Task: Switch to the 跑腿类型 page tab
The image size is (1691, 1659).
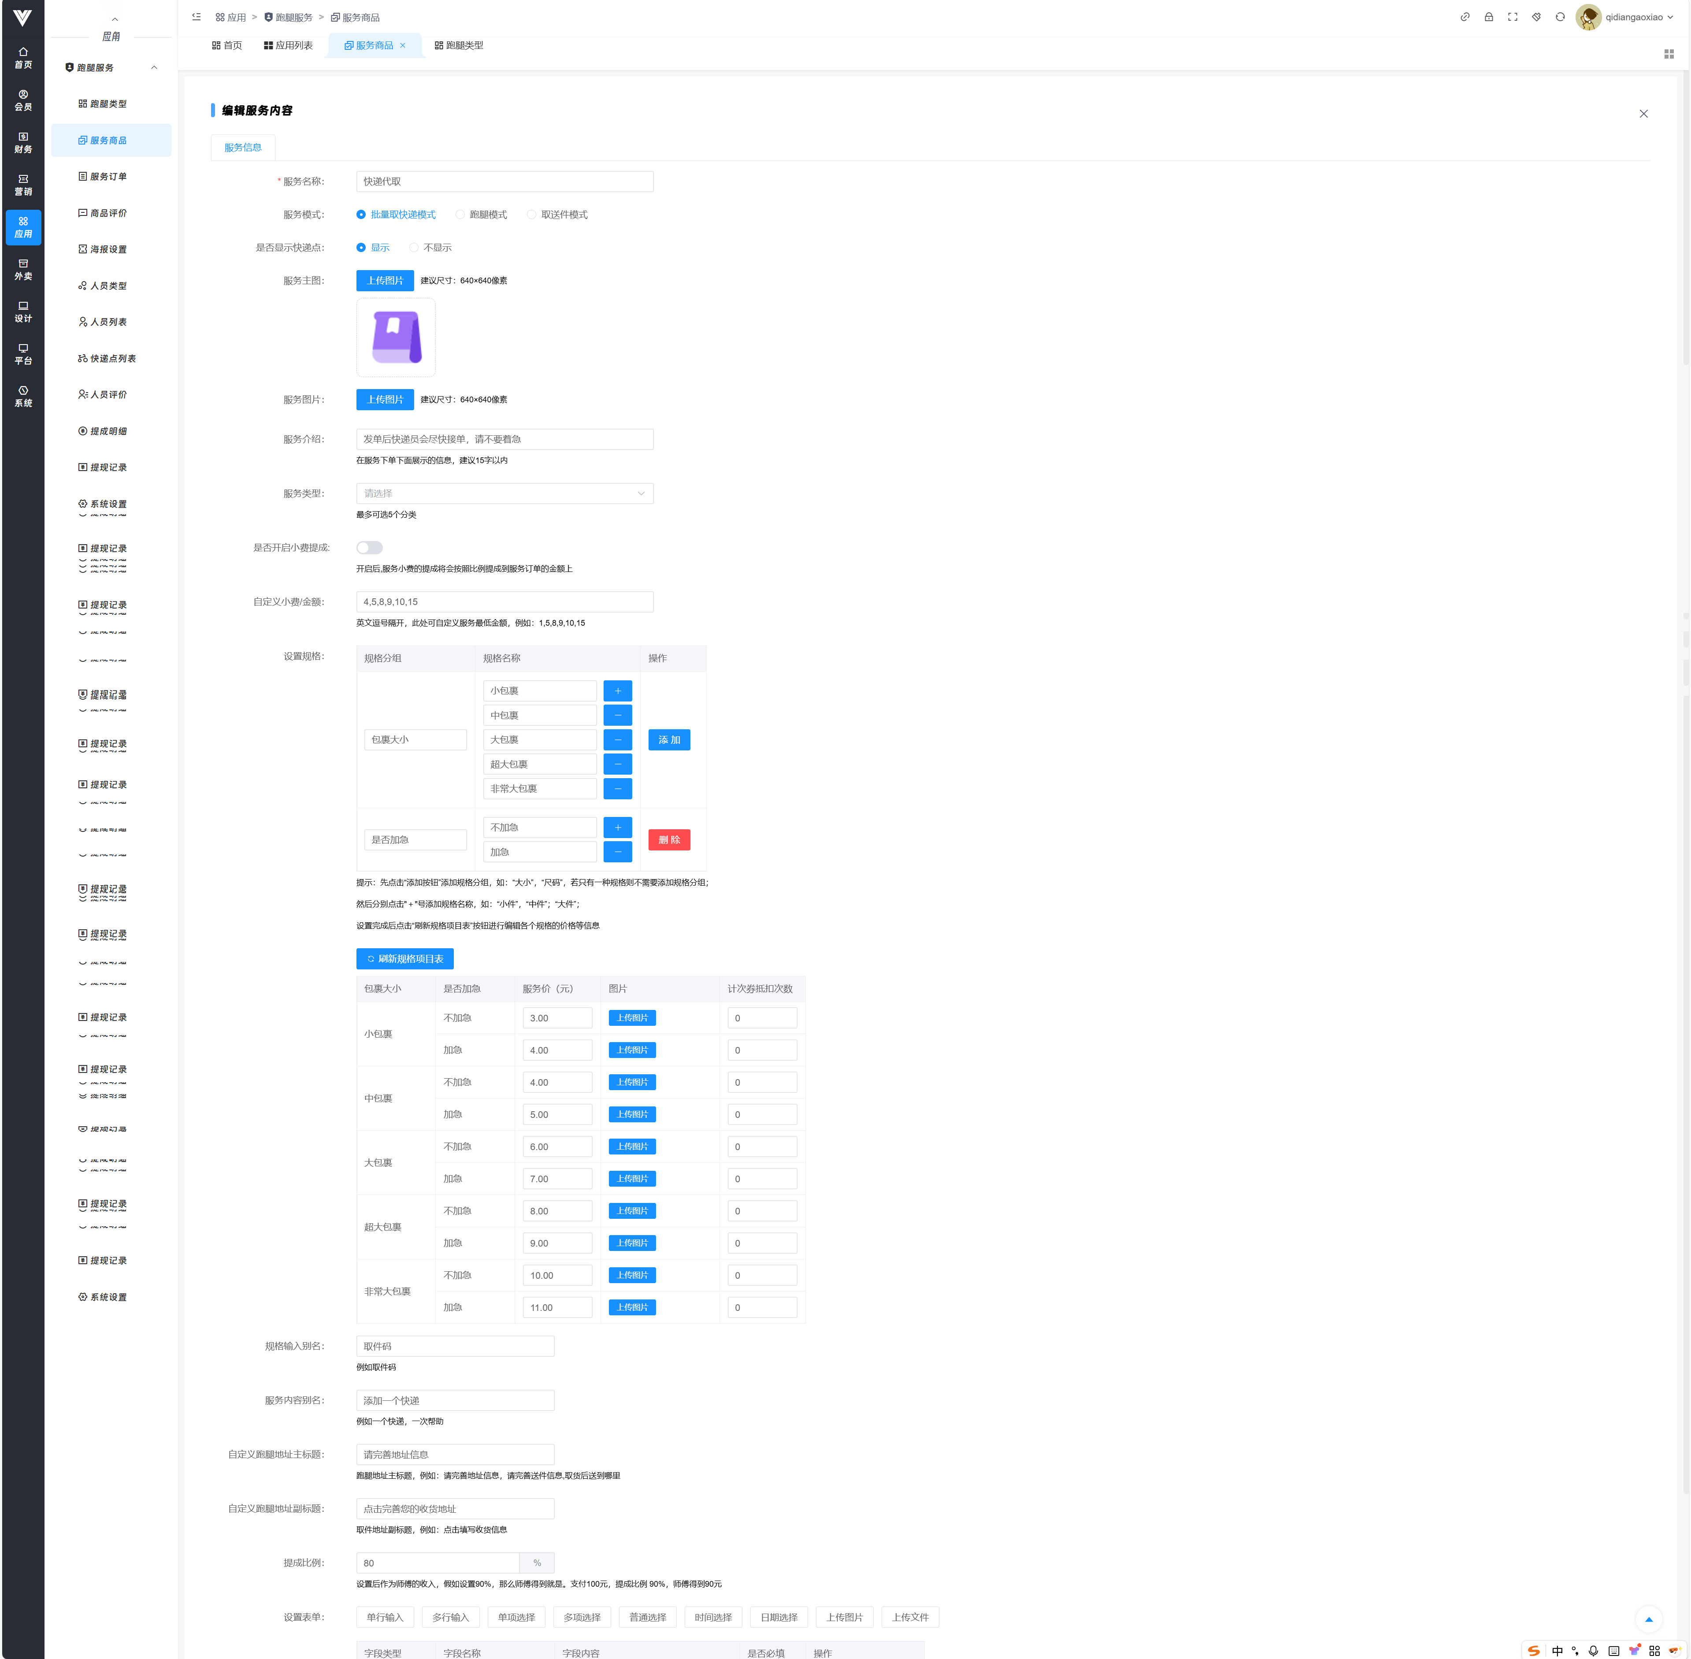Action: click(x=459, y=45)
